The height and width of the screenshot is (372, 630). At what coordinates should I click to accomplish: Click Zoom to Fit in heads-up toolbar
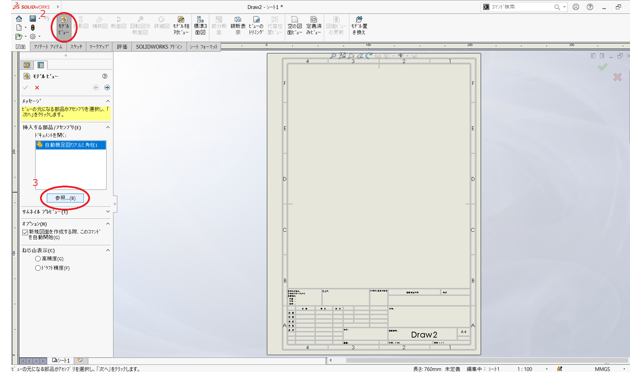[342, 55]
